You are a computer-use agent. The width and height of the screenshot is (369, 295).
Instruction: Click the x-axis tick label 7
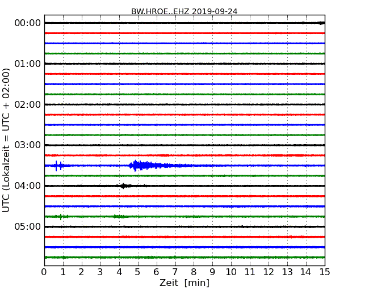point(175,272)
